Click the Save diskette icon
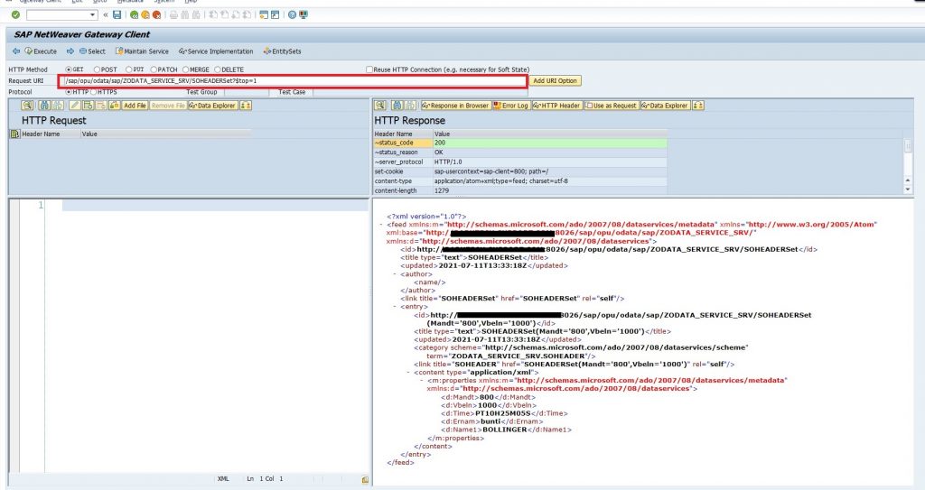 coord(117,14)
